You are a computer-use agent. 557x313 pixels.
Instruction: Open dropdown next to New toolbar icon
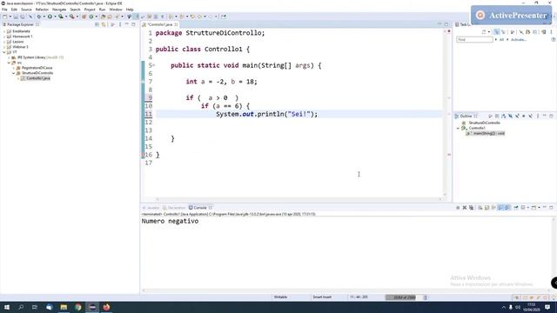click(x=10, y=17)
